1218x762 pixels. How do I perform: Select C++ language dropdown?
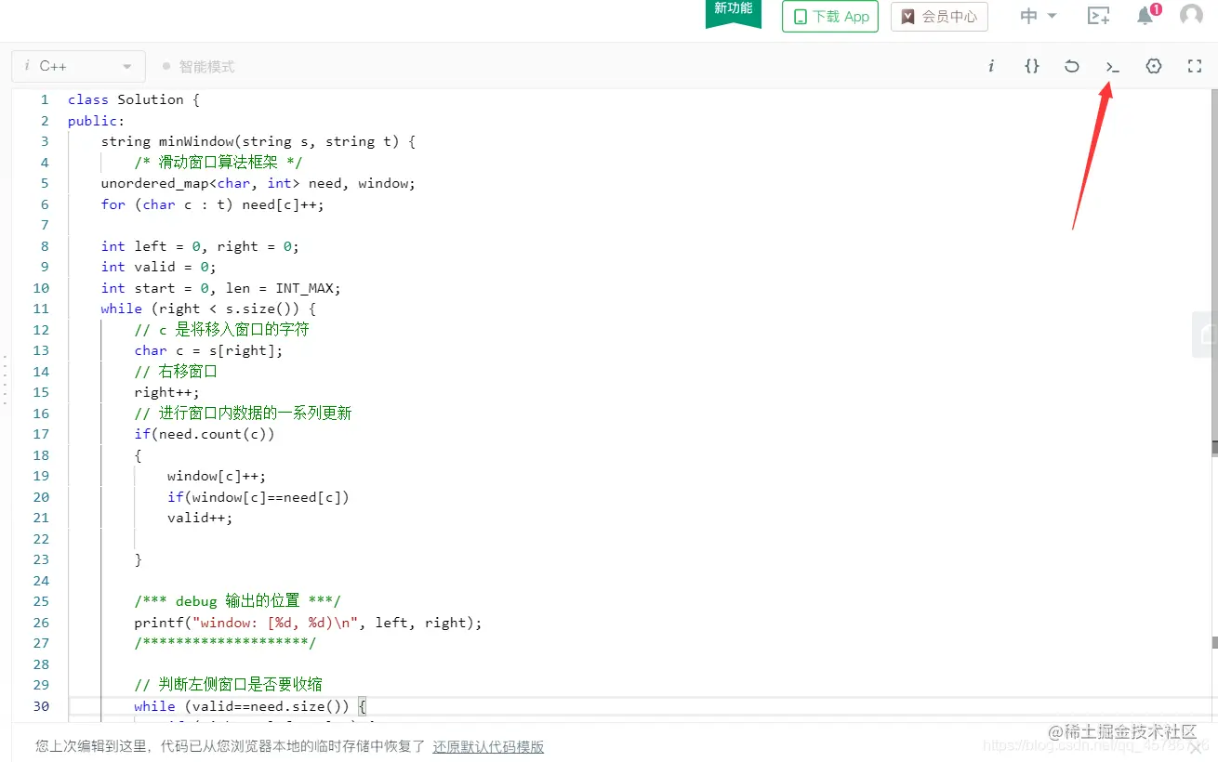click(x=79, y=66)
